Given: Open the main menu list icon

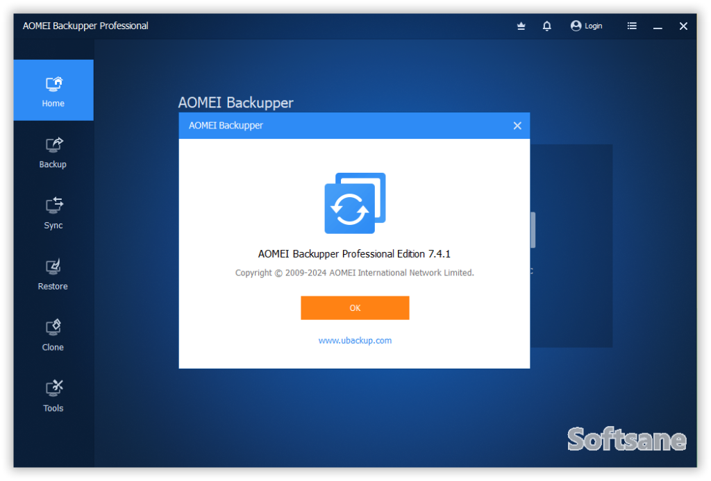Looking at the screenshot, I should point(632,26).
